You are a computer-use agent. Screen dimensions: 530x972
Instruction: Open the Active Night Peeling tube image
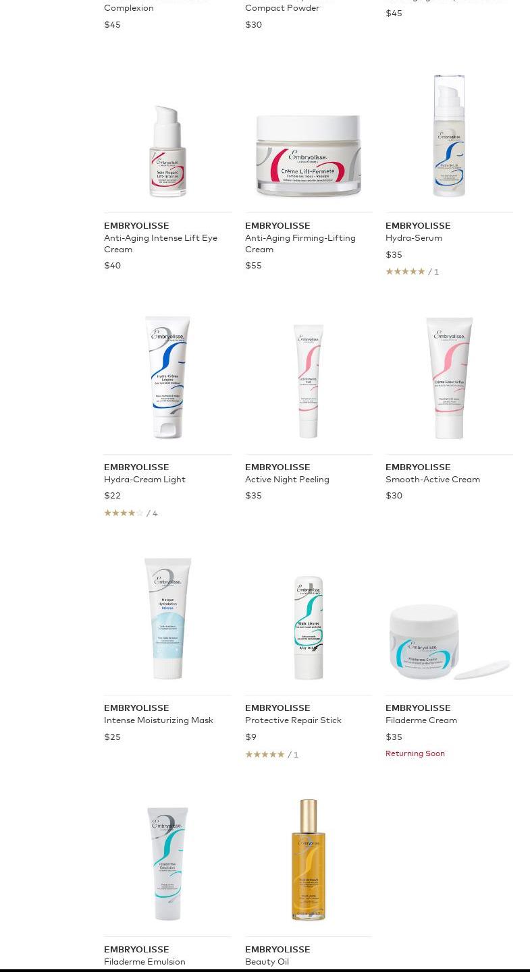coord(309,381)
